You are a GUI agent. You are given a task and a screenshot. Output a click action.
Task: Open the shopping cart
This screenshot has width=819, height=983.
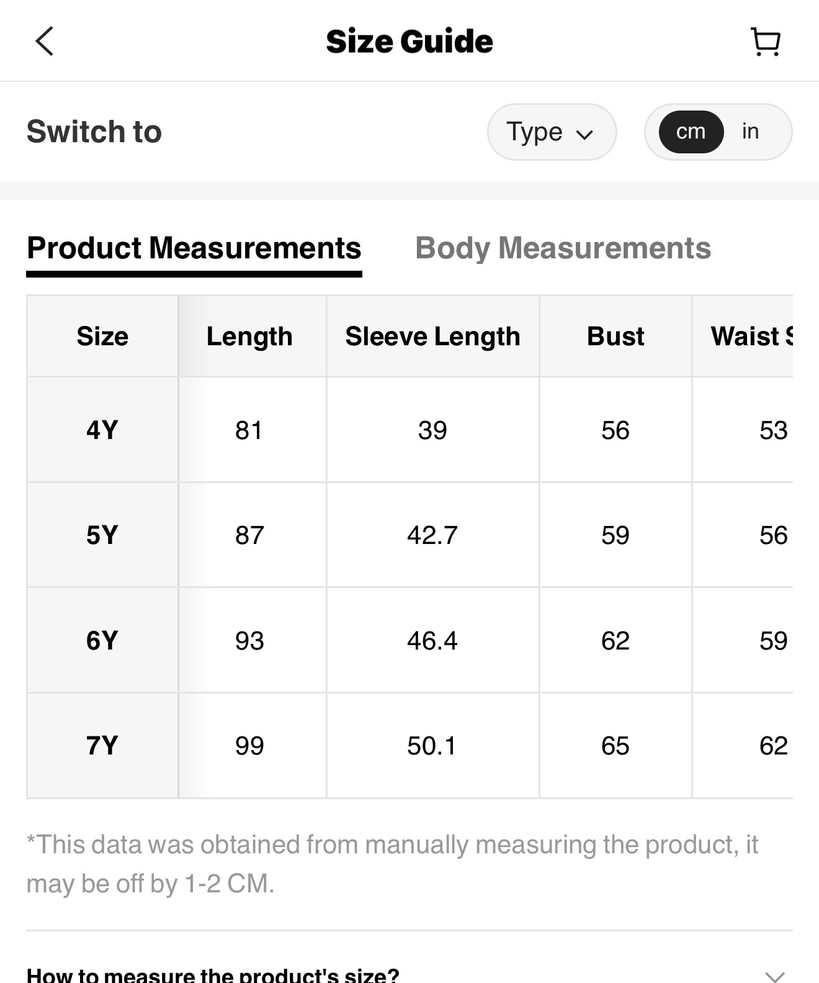coord(766,42)
